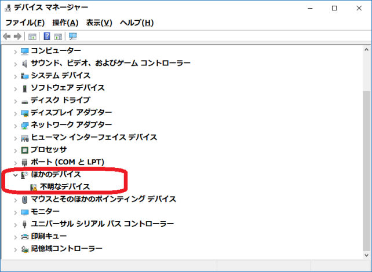Select the 印刷キュー label
The height and width of the screenshot is (272, 372).
point(49,236)
